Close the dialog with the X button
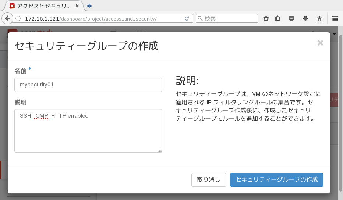Viewport: 343px width, 200px height. point(320,43)
